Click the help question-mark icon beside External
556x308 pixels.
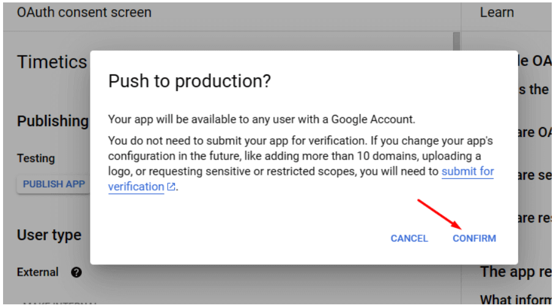76,272
